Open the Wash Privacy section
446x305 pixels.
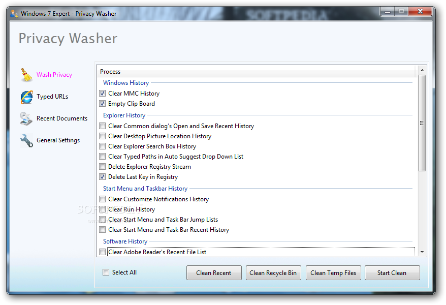pos(54,75)
